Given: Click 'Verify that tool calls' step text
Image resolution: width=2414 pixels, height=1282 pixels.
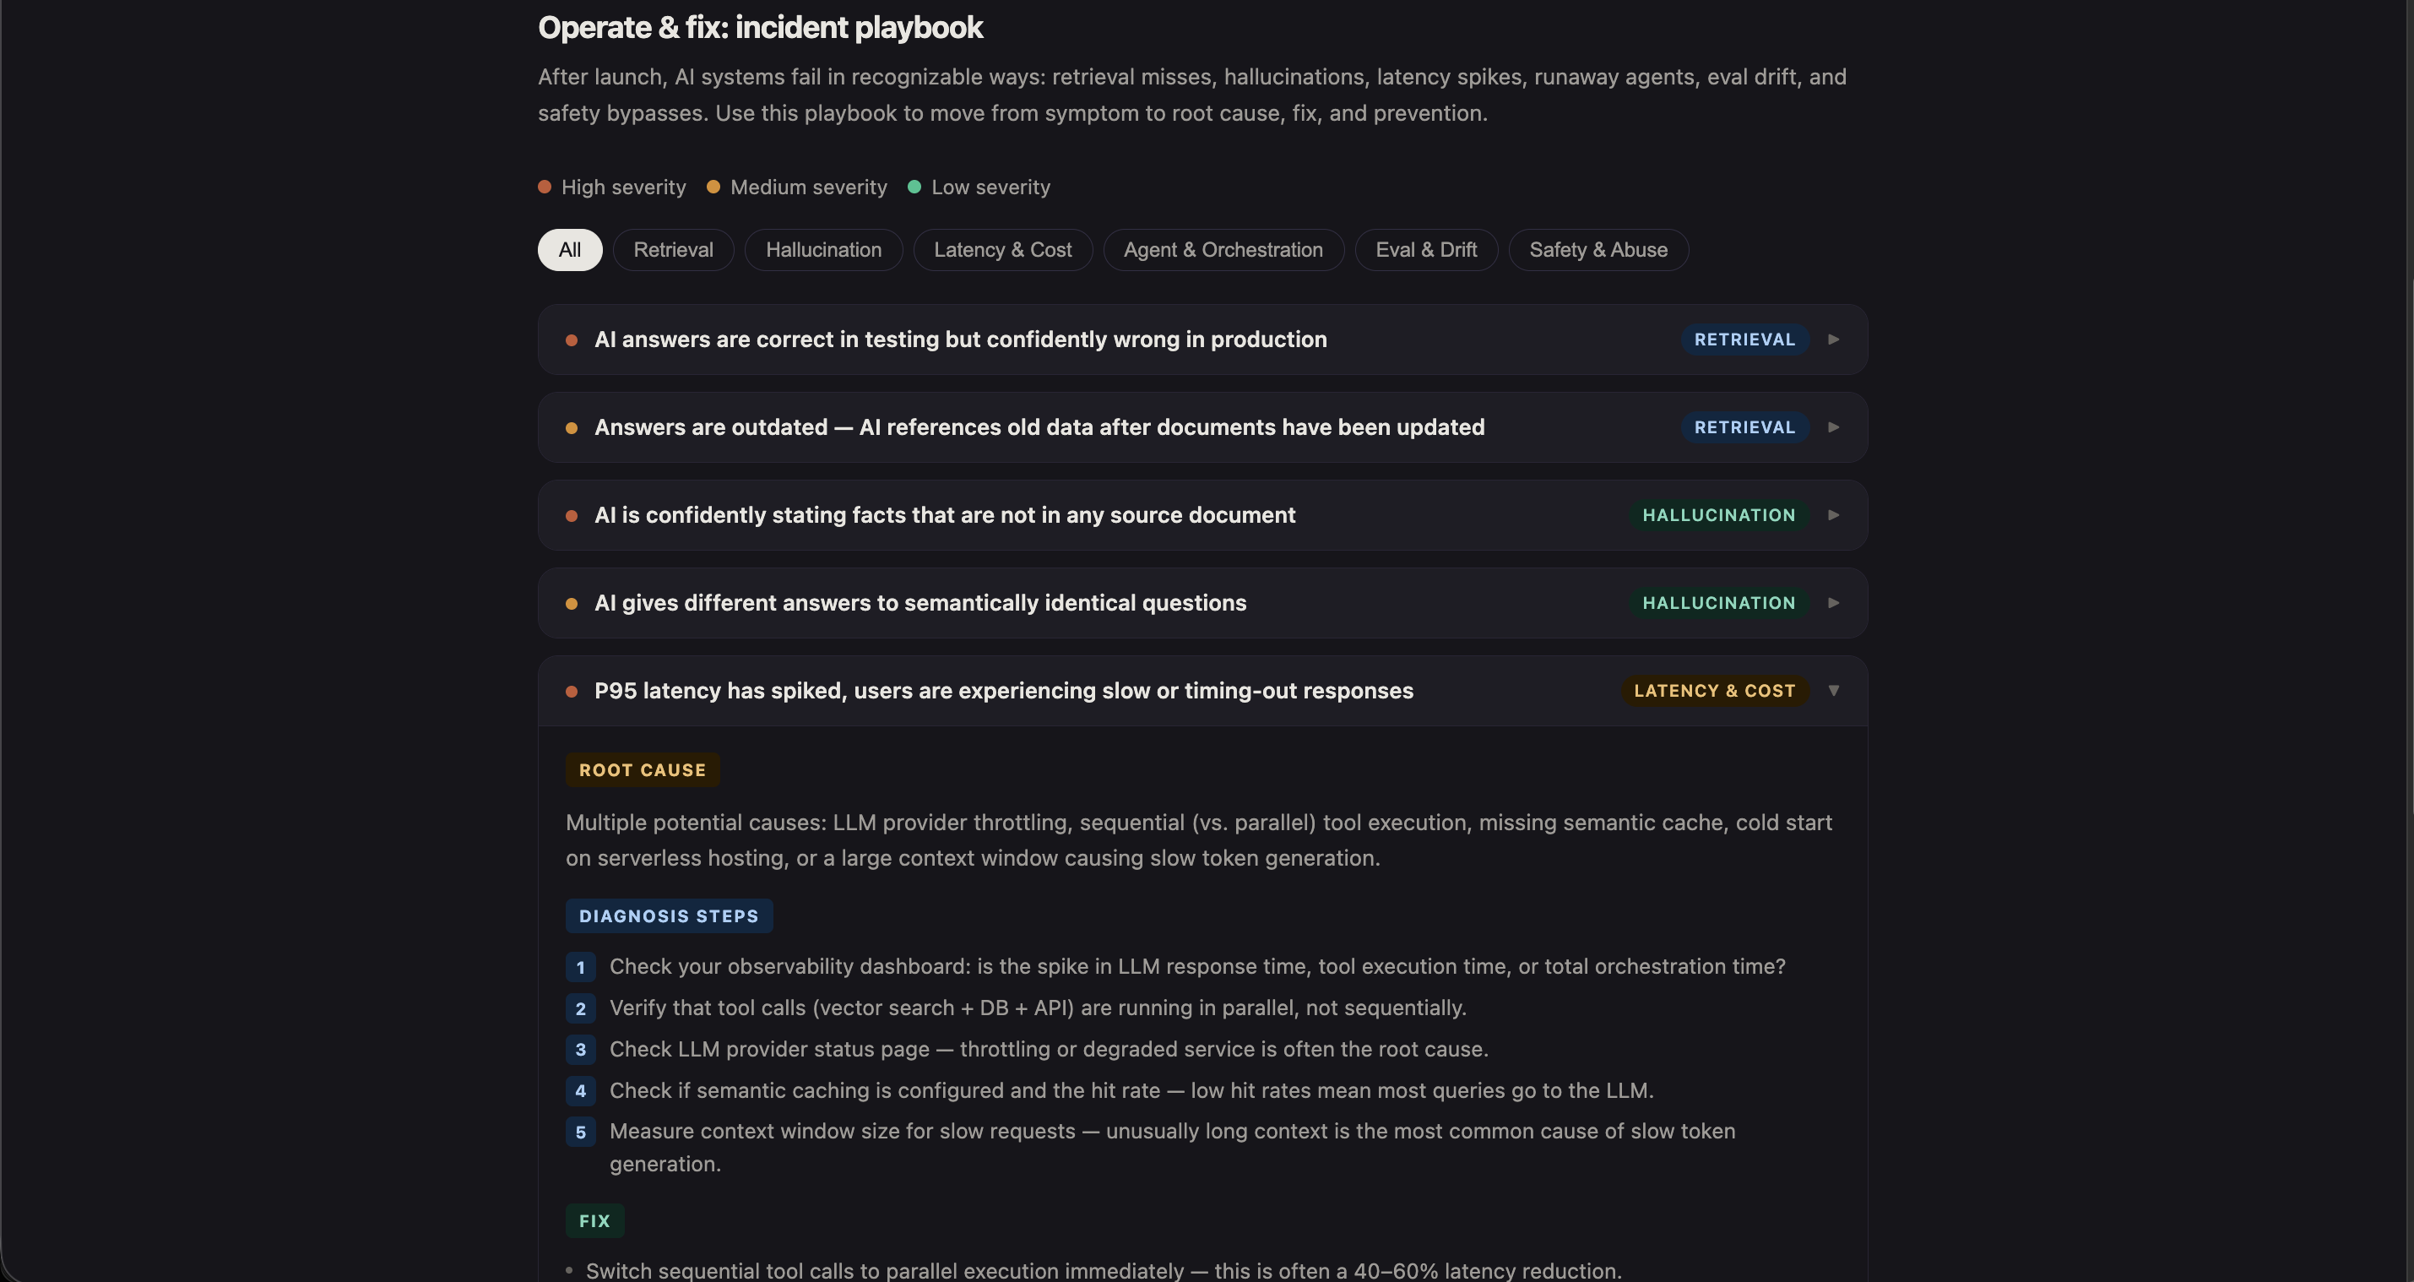Looking at the screenshot, I should coord(1039,1008).
